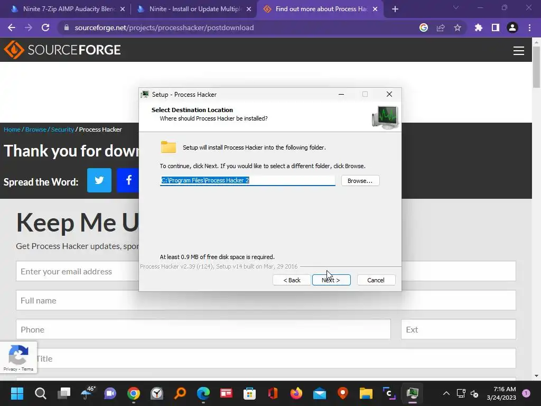This screenshot has width=541, height=406.
Task: Open Office from the taskbar
Action: pos(273,393)
